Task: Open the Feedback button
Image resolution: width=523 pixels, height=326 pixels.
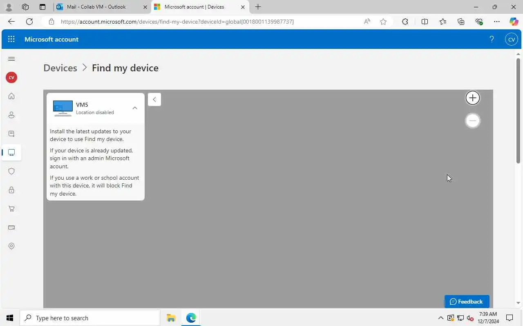Action: click(x=467, y=302)
